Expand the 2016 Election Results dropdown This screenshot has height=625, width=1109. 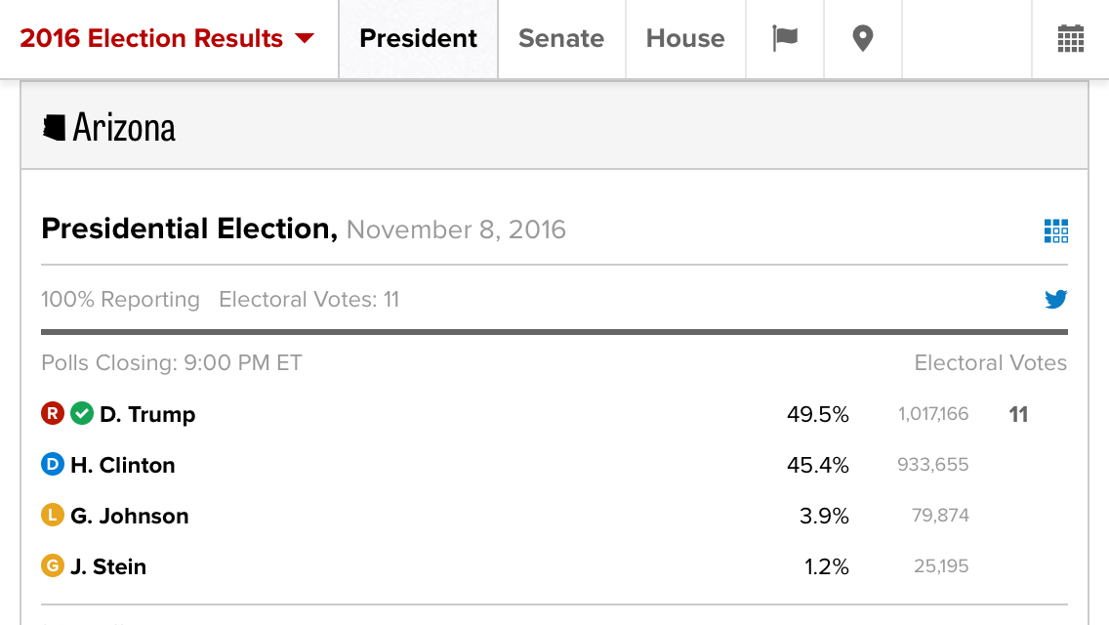(x=167, y=38)
